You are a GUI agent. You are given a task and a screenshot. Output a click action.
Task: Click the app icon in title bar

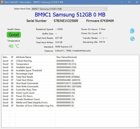point(2,2)
